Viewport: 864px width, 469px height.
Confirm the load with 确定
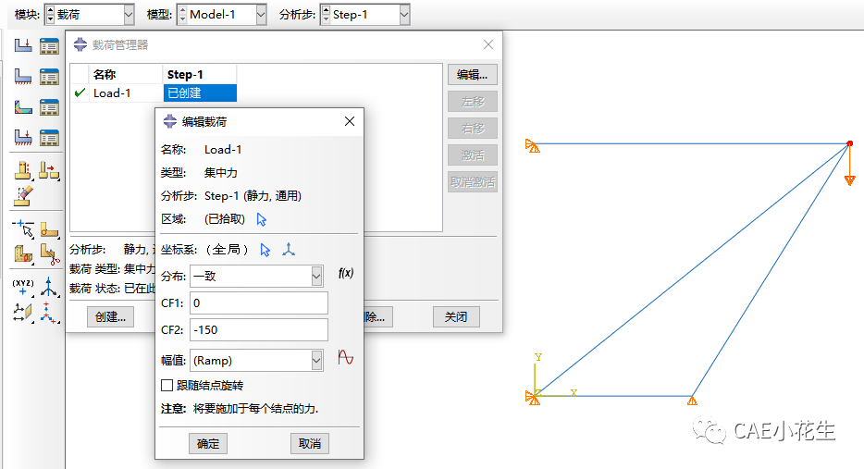[x=208, y=444]
